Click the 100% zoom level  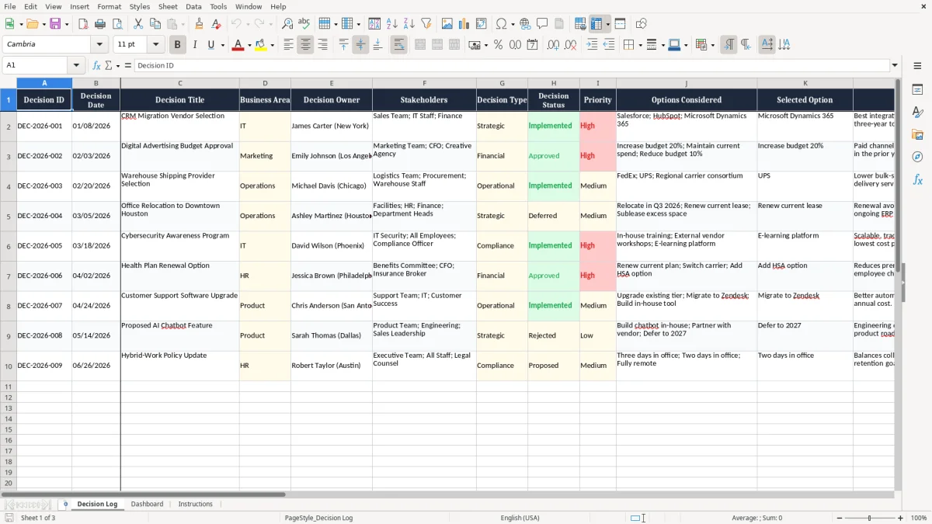[x=919, y=518]
